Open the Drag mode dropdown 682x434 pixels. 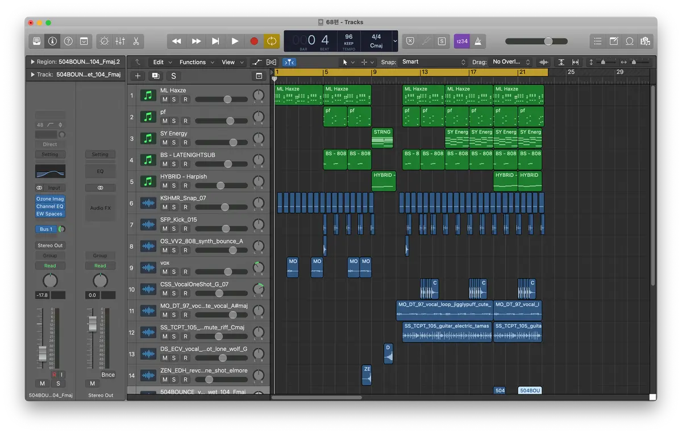511,62
